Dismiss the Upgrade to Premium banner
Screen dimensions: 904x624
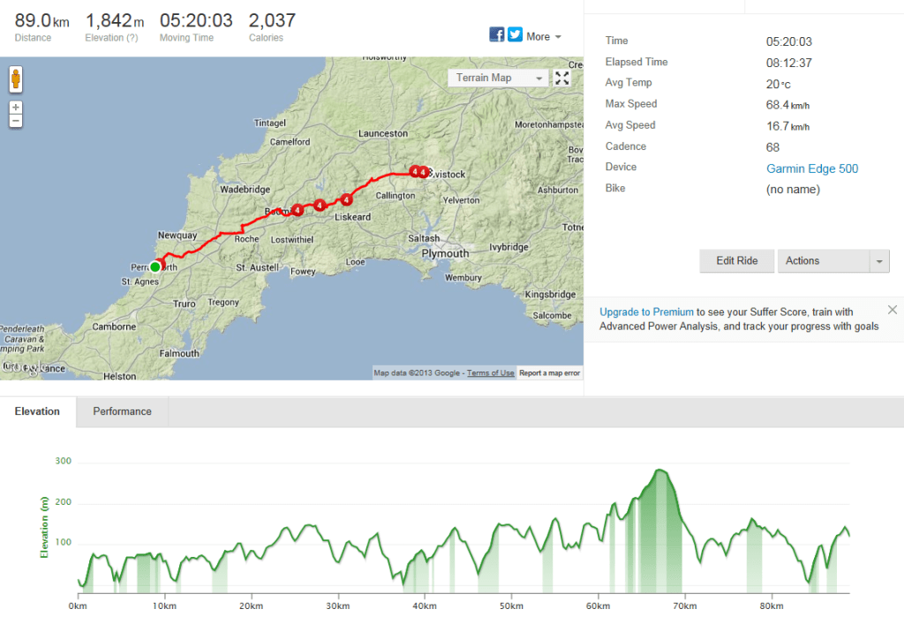pos(893,310)
